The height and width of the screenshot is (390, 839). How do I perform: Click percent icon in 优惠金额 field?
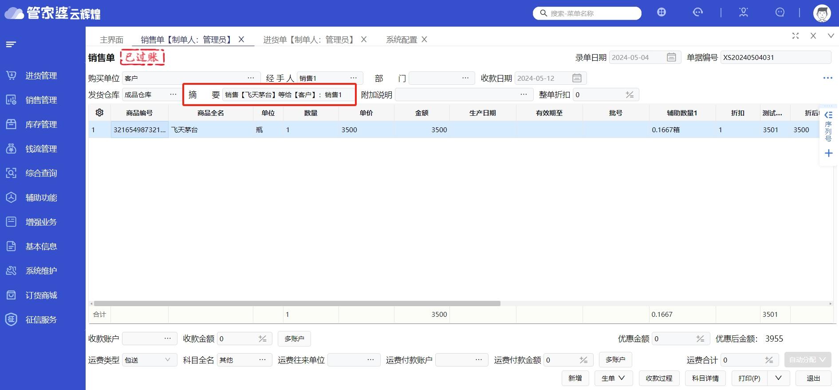[700, 339]
